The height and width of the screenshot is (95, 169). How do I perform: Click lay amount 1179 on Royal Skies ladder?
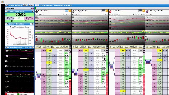tap(44, 74)
